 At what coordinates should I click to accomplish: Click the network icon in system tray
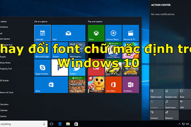[x=184, y=124]
